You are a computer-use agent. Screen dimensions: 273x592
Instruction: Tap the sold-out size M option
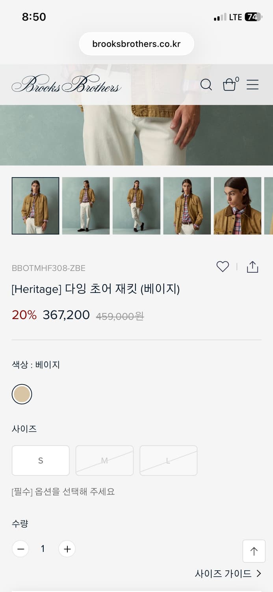coord(104,460)
